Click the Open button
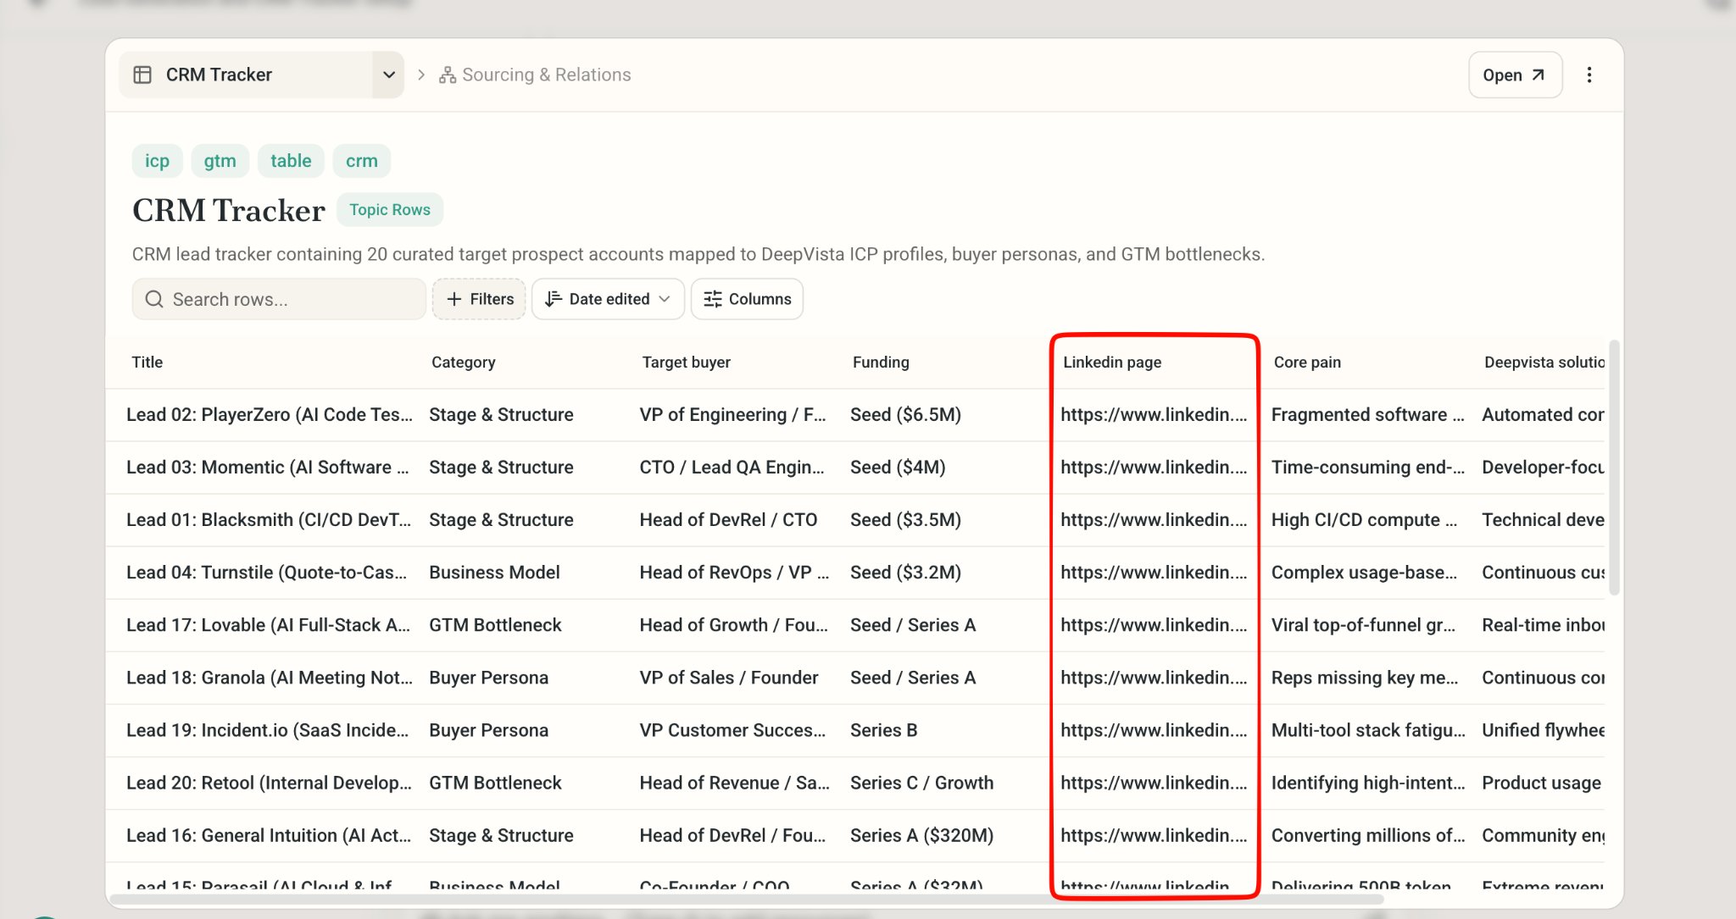Image resolution: width=1736 pixels, height=919 pixels. 1515,75
